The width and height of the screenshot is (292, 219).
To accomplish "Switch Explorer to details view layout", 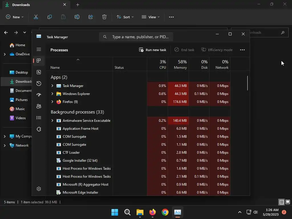I will point(281,202).
